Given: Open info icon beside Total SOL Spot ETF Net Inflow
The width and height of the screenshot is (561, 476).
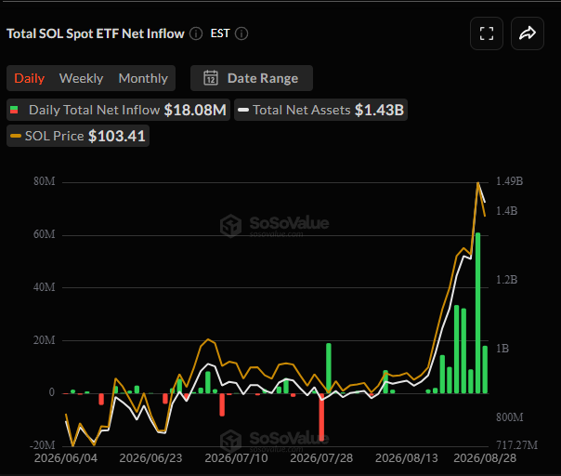Looking at the screenshot, I should (x=196, y=33).
